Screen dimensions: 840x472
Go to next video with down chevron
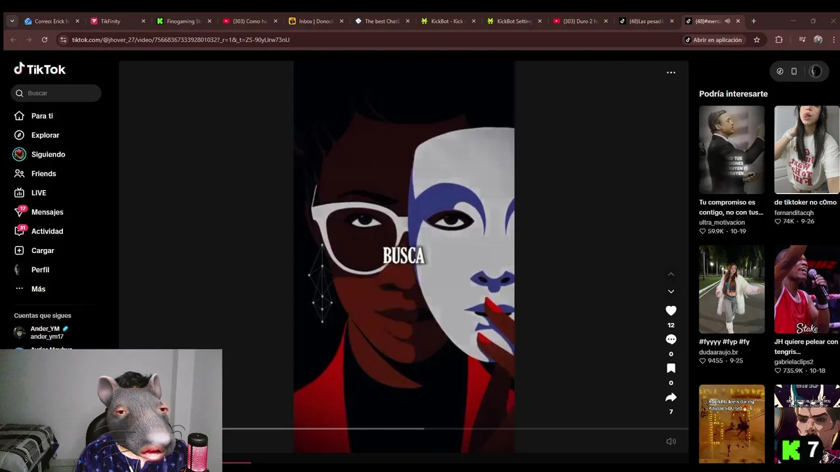point(671,291)
